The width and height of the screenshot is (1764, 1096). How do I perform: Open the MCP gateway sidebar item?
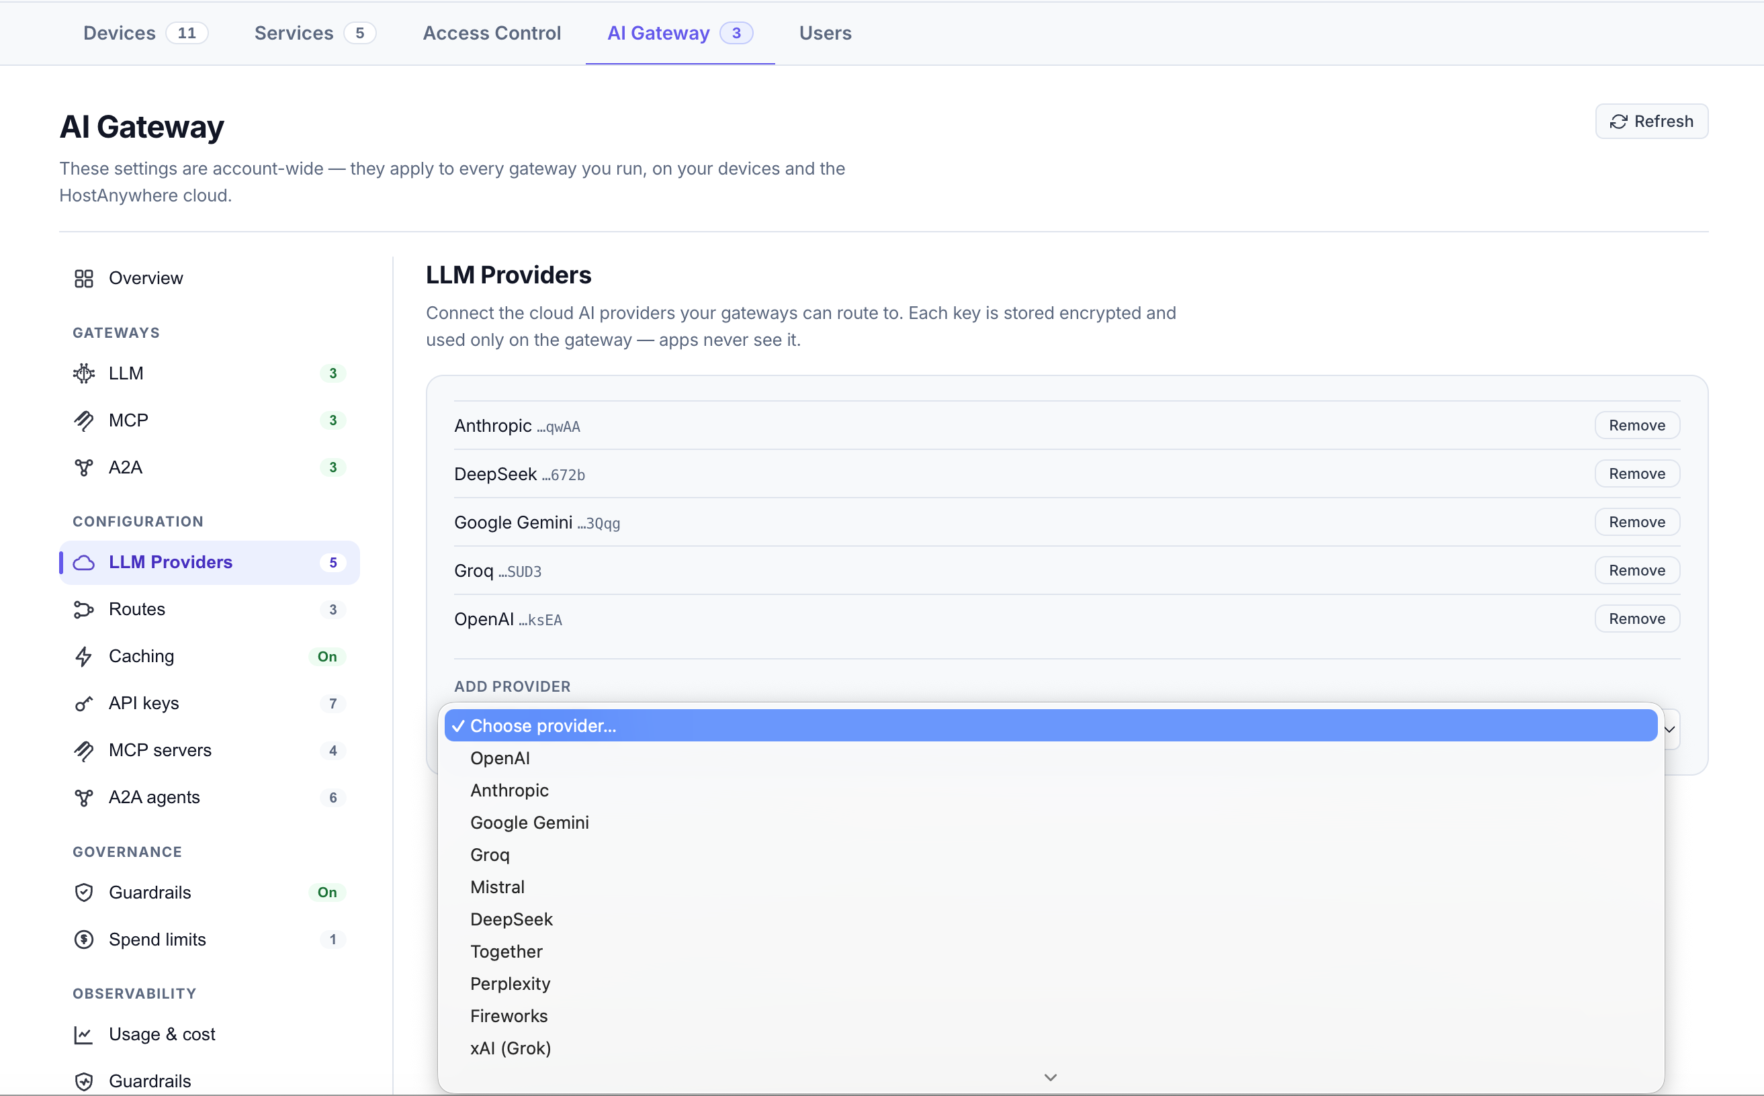click(x=210, y=420)
